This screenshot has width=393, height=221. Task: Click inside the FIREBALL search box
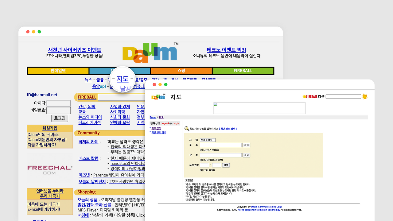click(343, 96)
